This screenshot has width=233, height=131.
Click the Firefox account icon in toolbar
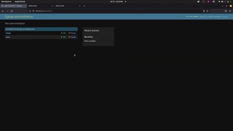[226, 11]
